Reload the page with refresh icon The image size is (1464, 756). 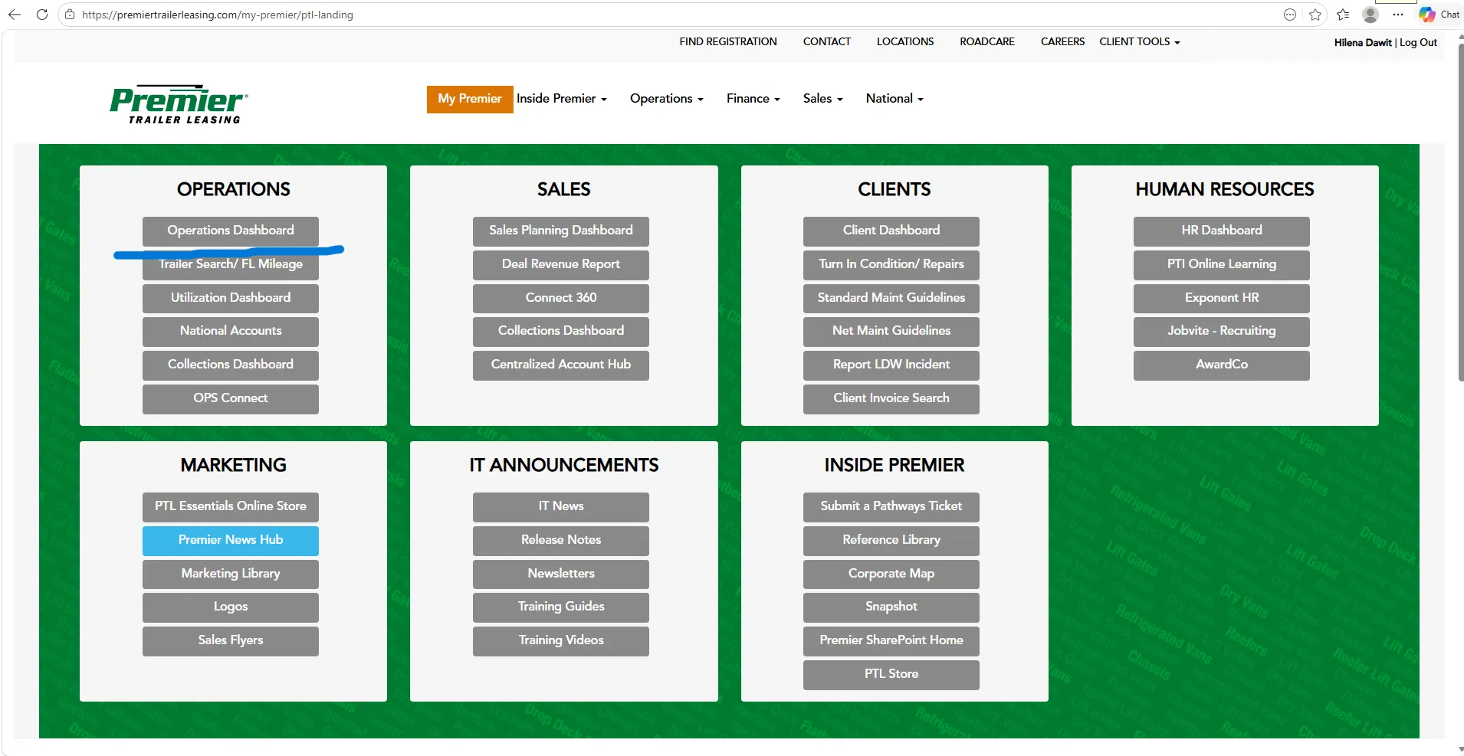pyautogui.click(x=42, y=15)
